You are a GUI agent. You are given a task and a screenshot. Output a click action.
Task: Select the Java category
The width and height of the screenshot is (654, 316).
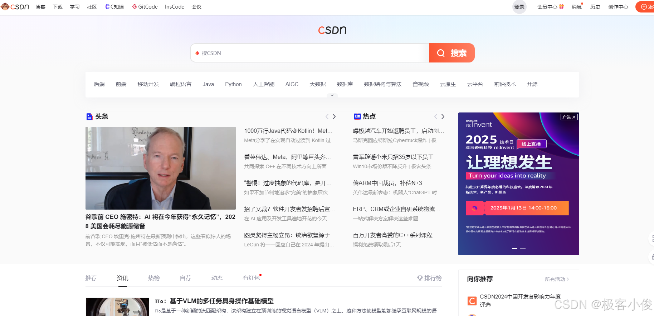[208, 84]
